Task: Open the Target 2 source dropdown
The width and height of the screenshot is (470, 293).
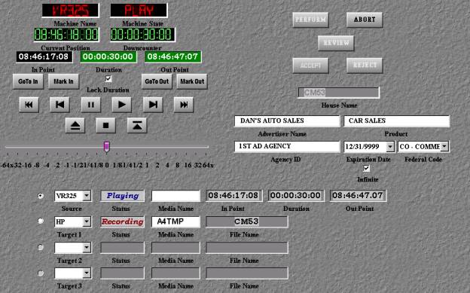Action: (87, 248)
